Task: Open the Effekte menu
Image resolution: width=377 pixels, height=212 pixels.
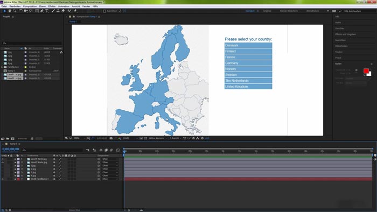Action: point(52,6)
